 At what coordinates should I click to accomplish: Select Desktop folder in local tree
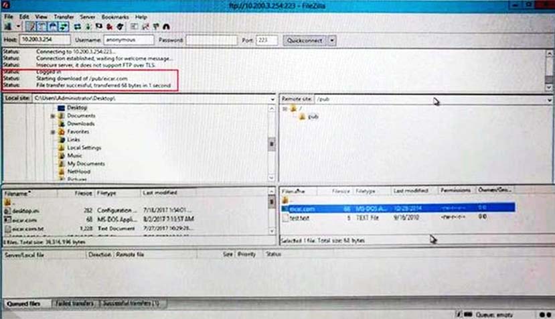[x=77, y=107]
